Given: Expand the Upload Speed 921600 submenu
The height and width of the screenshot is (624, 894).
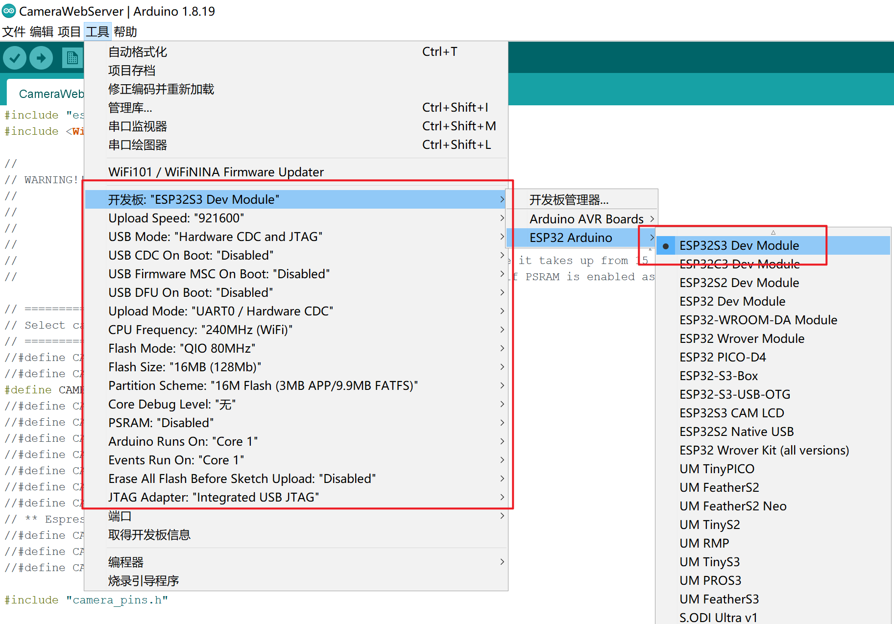Looking at the screenshot, I should [296, 218].
